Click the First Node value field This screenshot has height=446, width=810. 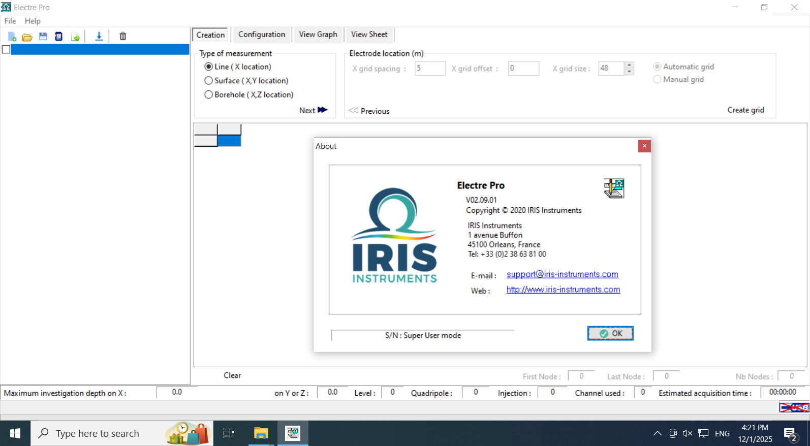[581, 376]
